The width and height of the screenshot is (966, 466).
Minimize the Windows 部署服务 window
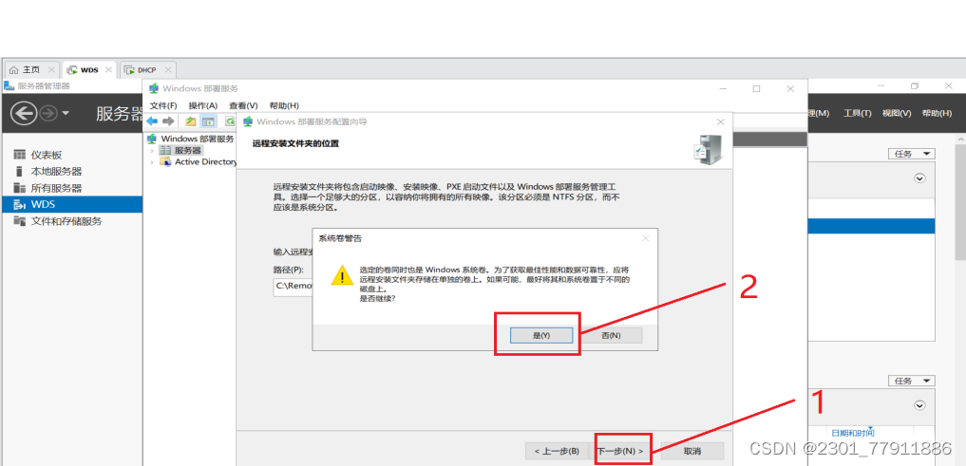pos(723,88)
